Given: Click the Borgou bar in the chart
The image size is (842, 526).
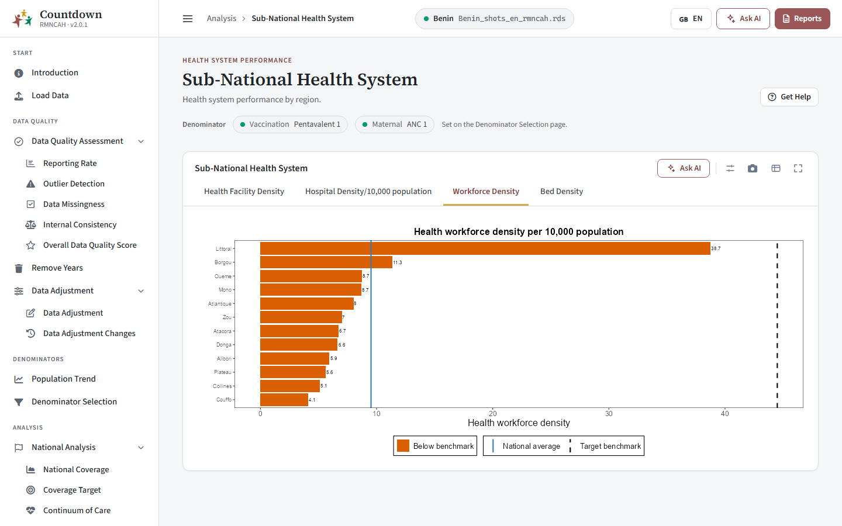Looking at the screenshot, I should point(326,262).
